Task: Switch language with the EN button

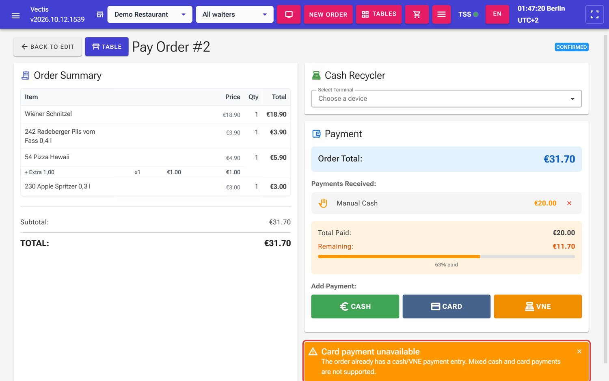Action: [x=497, y=14]
